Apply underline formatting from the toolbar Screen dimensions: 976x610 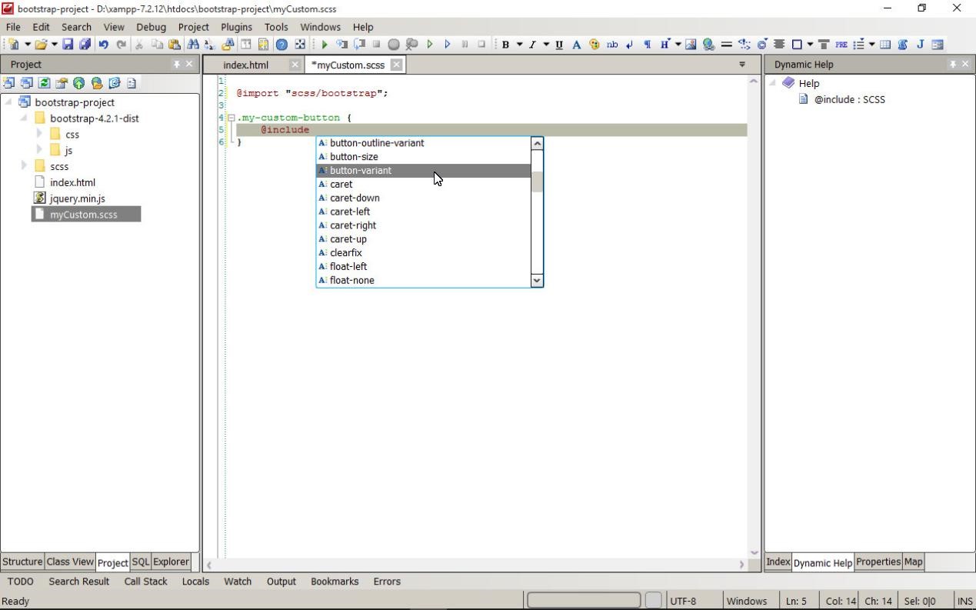558,45
